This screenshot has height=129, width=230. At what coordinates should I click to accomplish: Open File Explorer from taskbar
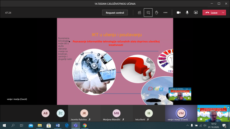[40, 125]
